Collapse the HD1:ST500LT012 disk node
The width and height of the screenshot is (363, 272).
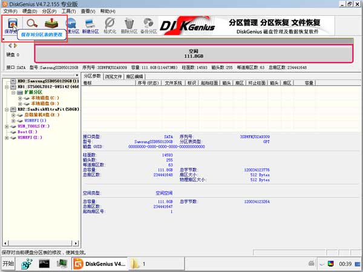point(7,87)
